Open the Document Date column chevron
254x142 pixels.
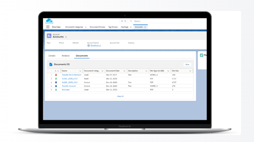pos(124,71)
